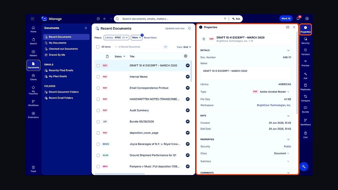
Task: Open My Favorites in left sidebar
Action: [x=33, y=90]
